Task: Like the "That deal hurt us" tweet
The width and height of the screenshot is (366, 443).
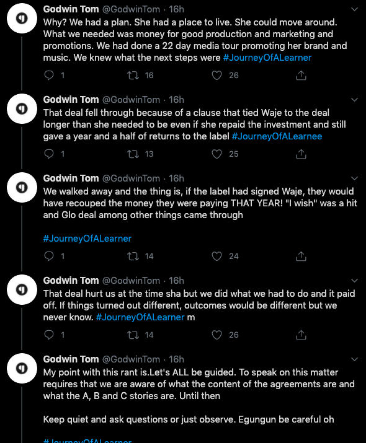Action: (216, 335)
